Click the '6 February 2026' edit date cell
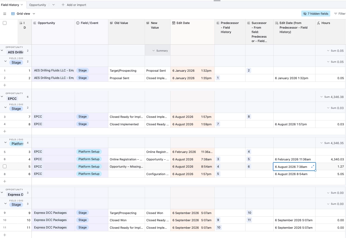Screen dimensions: 346x238 click(193, 152)
